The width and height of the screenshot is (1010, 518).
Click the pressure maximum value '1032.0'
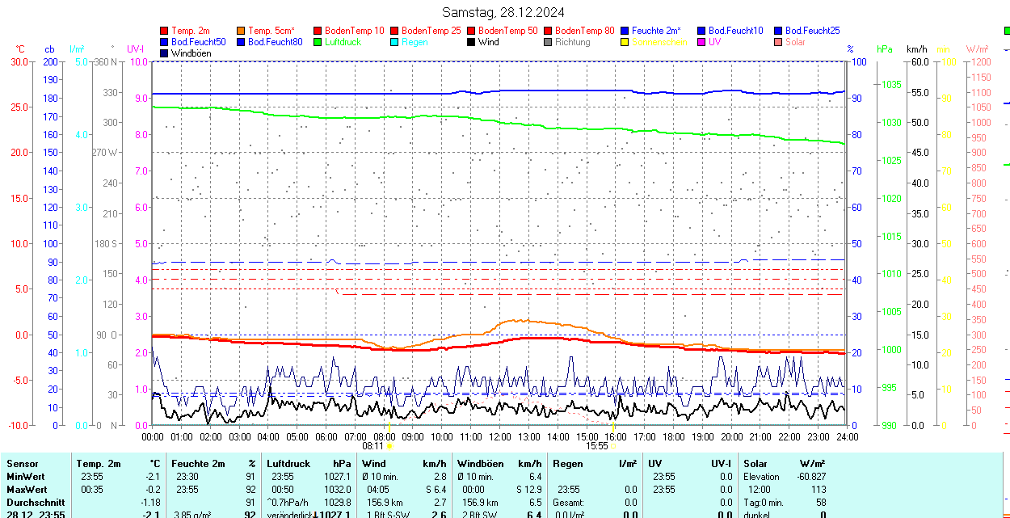tap(338, 490)
